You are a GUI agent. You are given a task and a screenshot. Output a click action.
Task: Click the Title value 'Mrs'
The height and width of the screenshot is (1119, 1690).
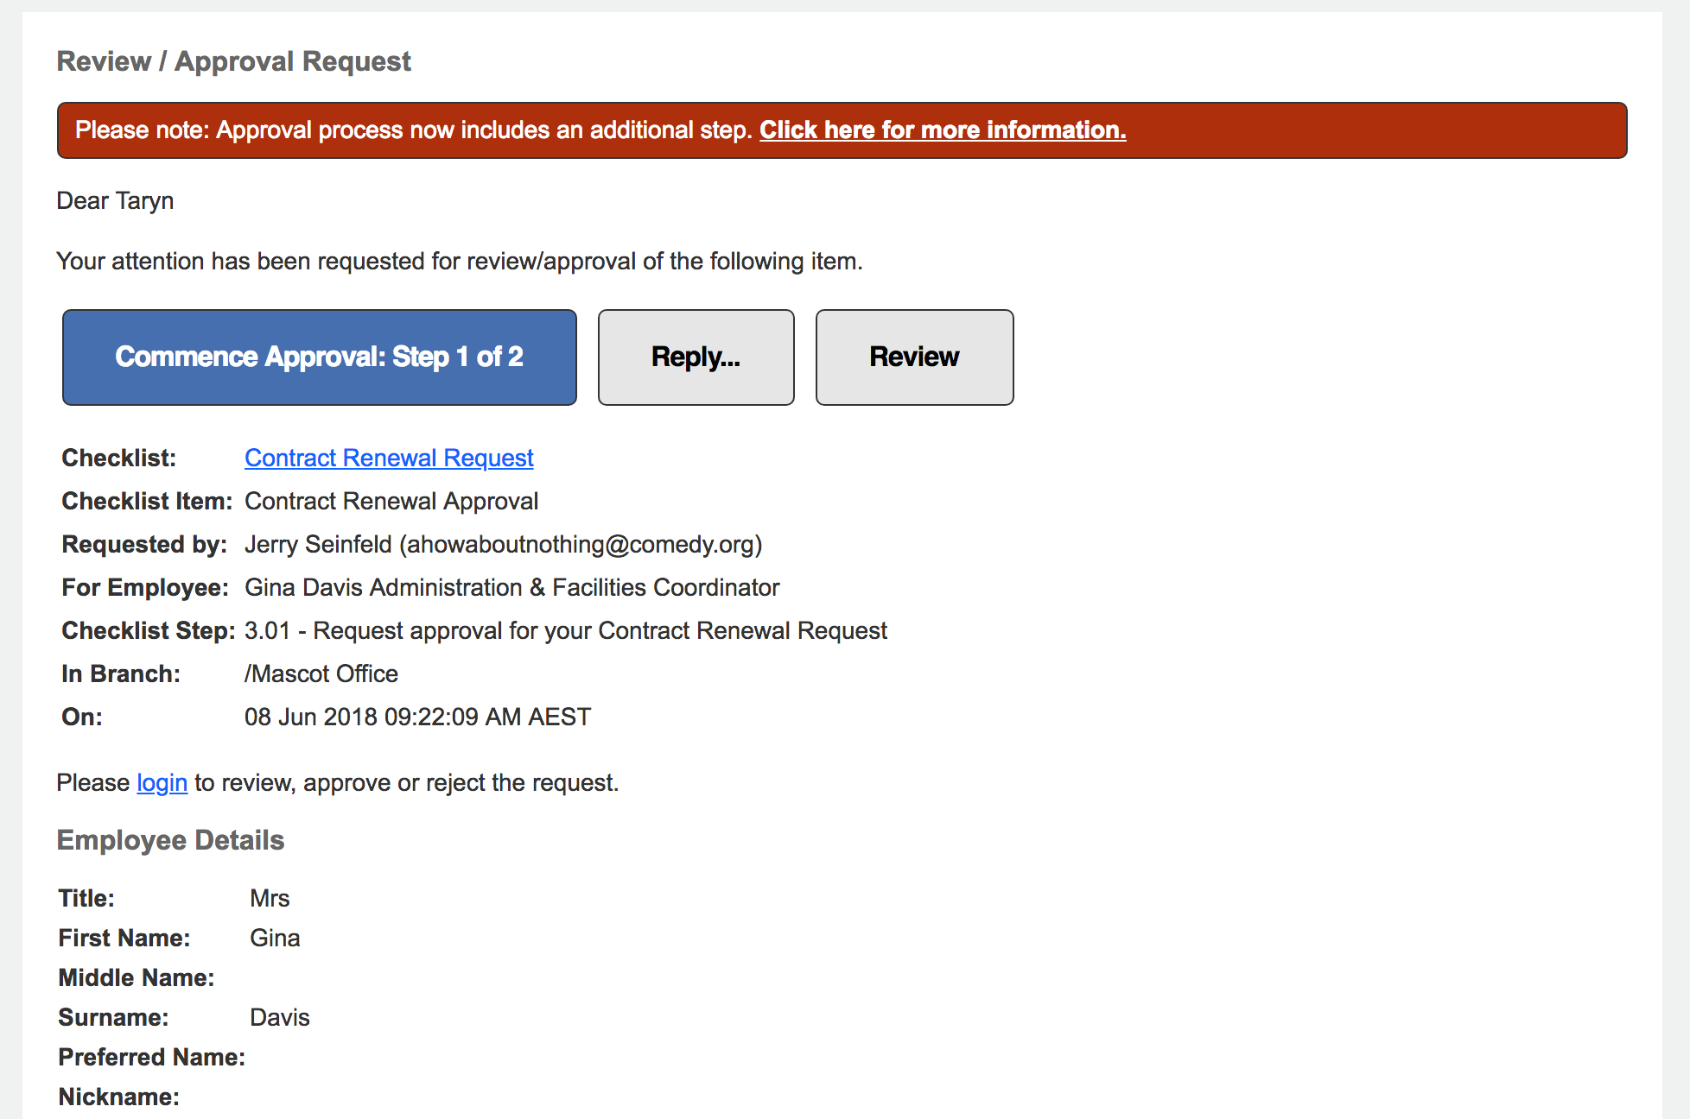coord(270,898)
